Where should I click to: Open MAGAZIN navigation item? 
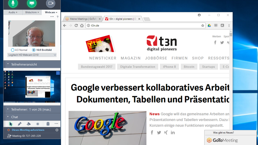[x=131, y=58]
